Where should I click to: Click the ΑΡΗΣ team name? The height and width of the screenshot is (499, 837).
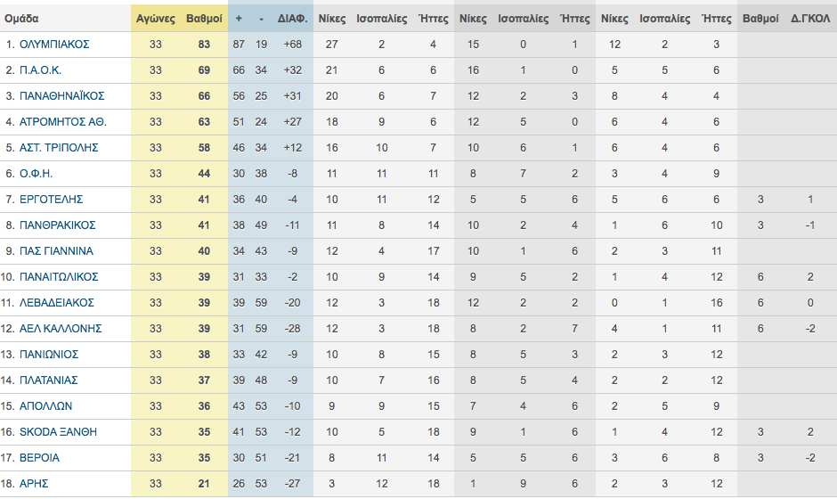[34, 484]
